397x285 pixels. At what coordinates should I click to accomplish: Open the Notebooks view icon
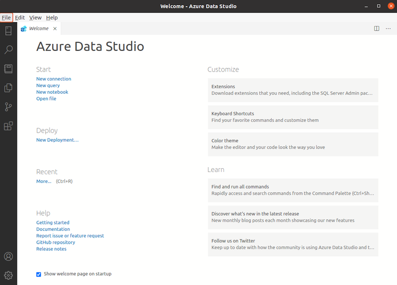pyautogui.click(x=8, y=69)
